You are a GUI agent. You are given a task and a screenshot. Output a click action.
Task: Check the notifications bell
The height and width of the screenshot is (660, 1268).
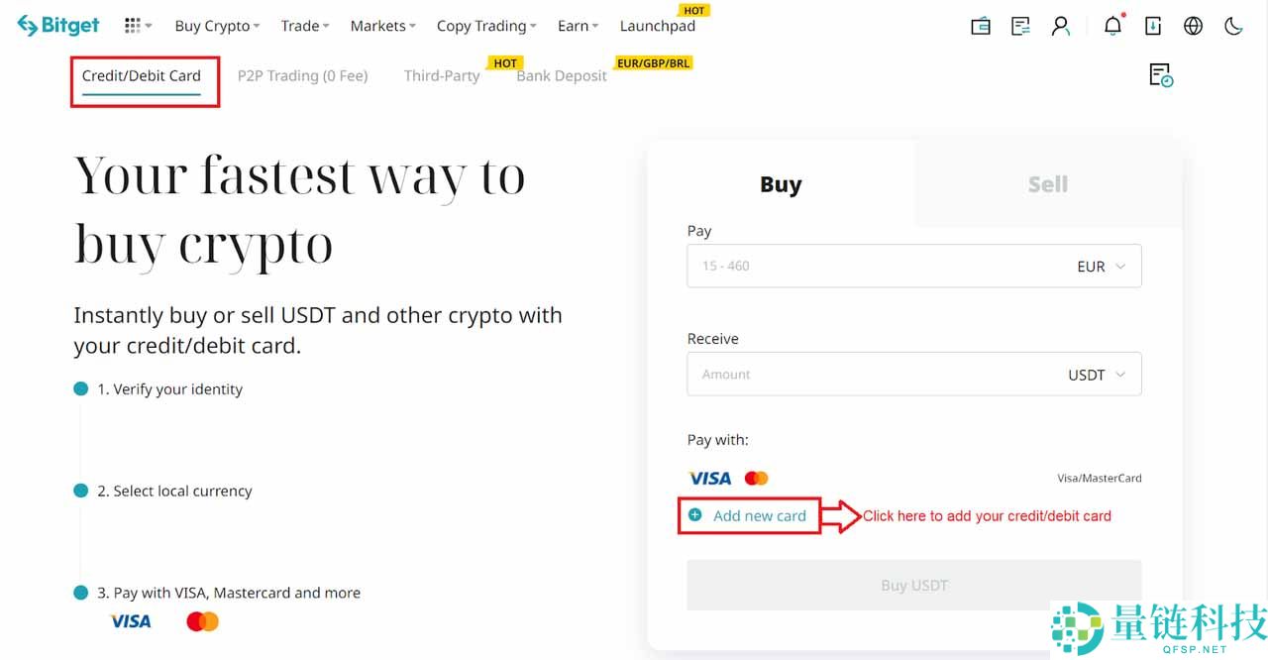coord(1113,27)
